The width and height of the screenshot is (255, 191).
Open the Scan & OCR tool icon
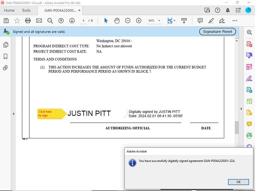[249, 135]
